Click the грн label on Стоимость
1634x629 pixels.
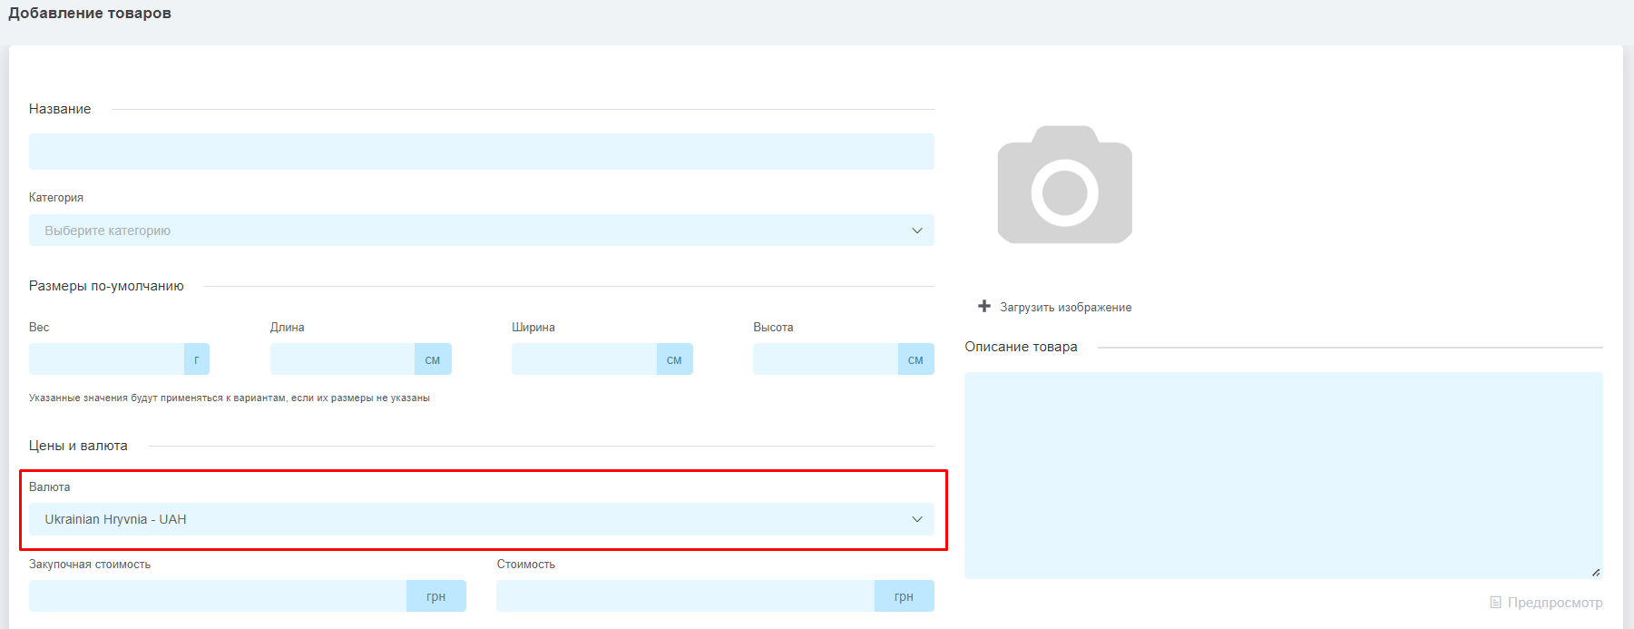click(x=905, y=596)
